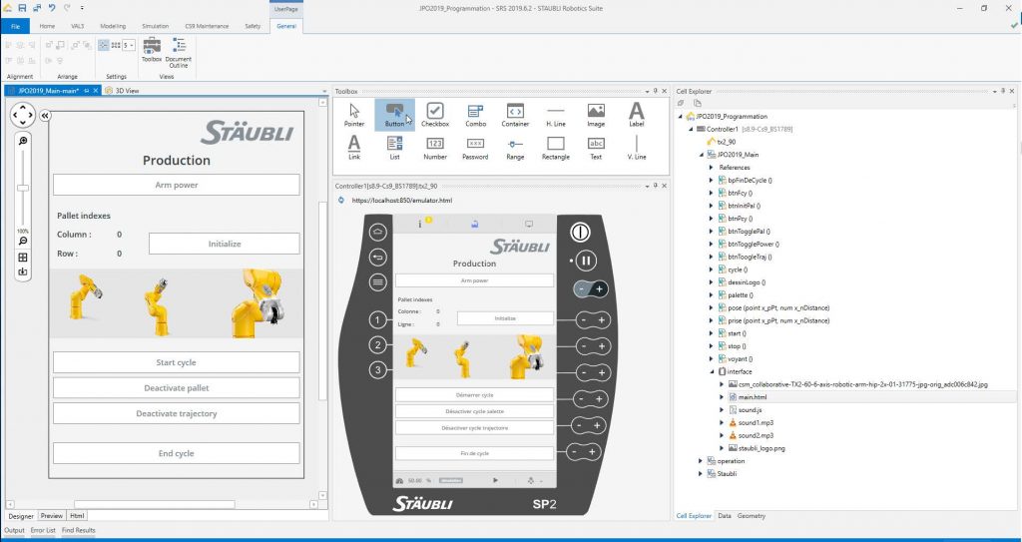
Task: Choose the Password tool in Toolbox
Action: (x=475, y=148)
